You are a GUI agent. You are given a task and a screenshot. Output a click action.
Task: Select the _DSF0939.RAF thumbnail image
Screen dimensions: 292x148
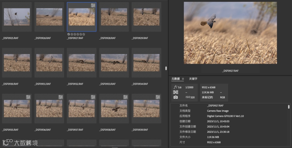[146, 109]
